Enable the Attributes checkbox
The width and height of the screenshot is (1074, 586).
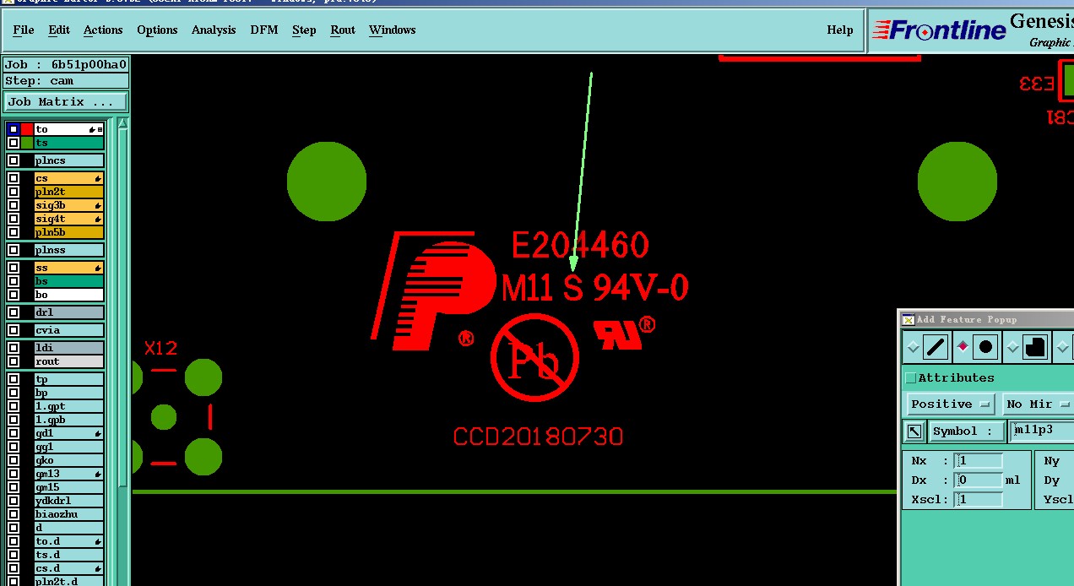(910, 377)
